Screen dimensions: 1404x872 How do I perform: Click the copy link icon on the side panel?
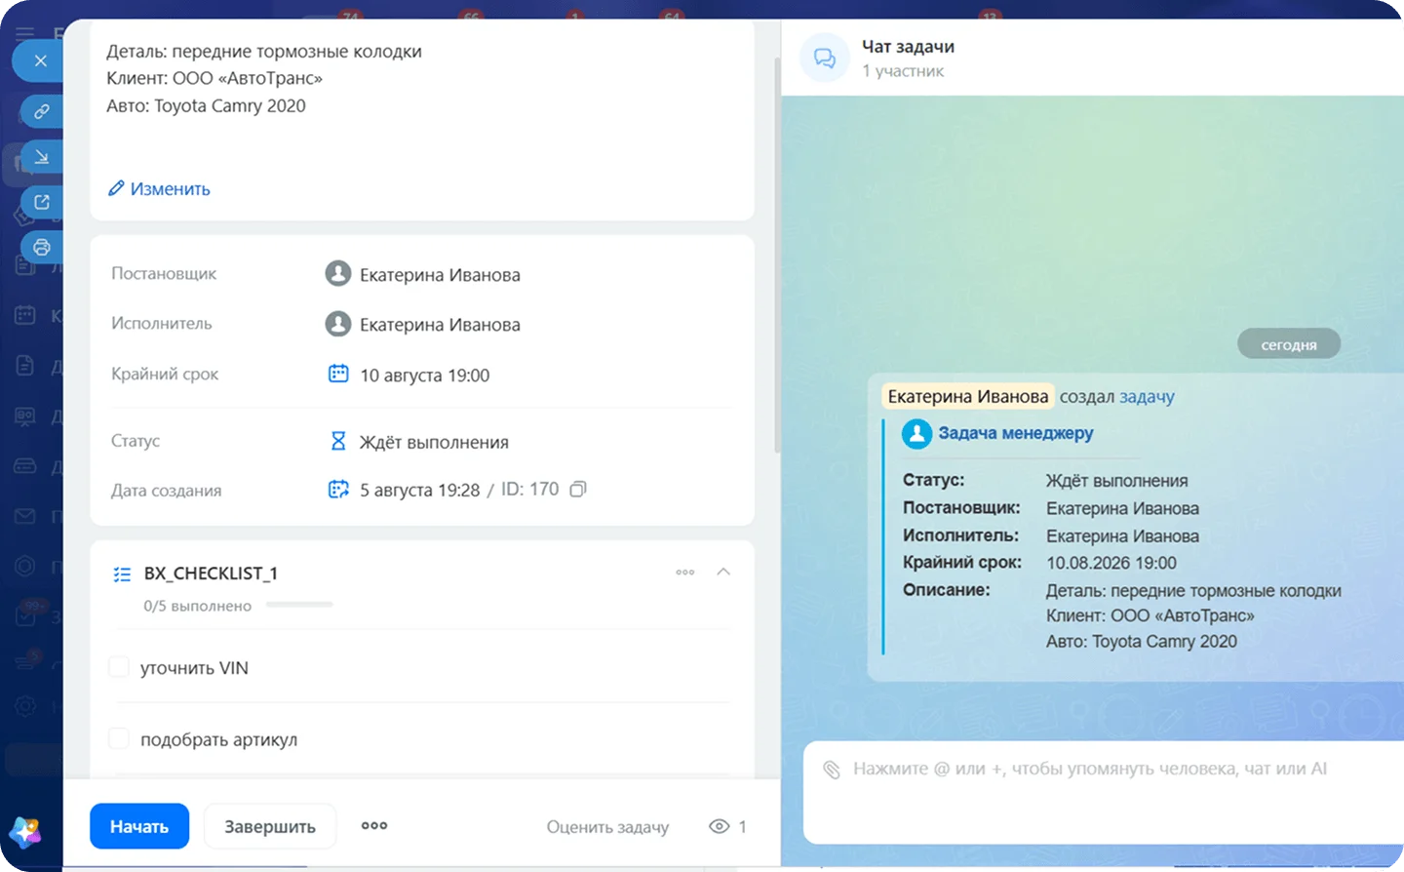pyautogui.click(x=42, y=111)
